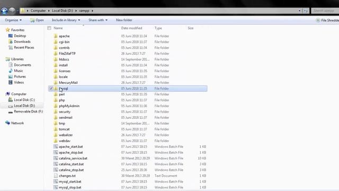Image resolution: width=339 pixels, height=191 pixels.
Task: Click the mysql_start.bat file icon
Action: pyautogui.click(x=56, y=181)
